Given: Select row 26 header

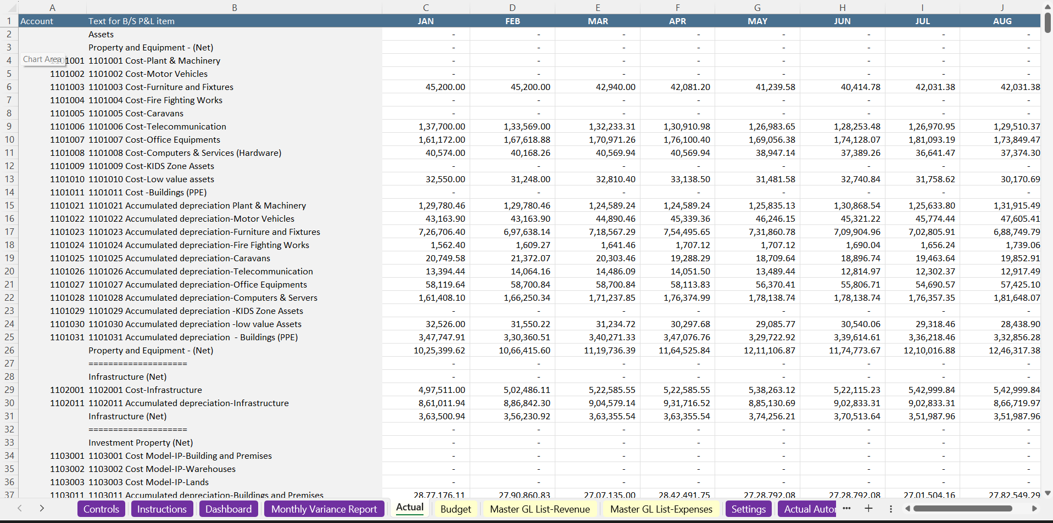Looking at the screenshot, I should [x=9, y=350].
